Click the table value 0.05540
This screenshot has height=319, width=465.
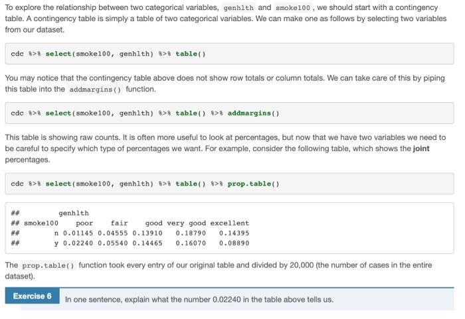point(113,243)
